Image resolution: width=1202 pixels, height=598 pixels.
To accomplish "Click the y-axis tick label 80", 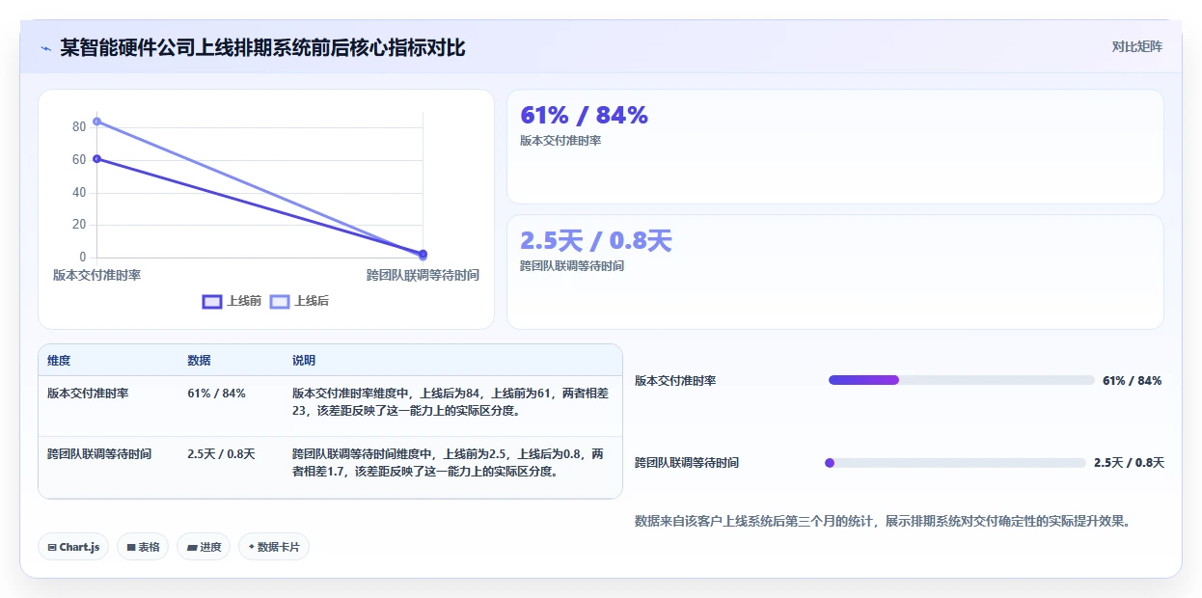I will [x=79, y=127].
